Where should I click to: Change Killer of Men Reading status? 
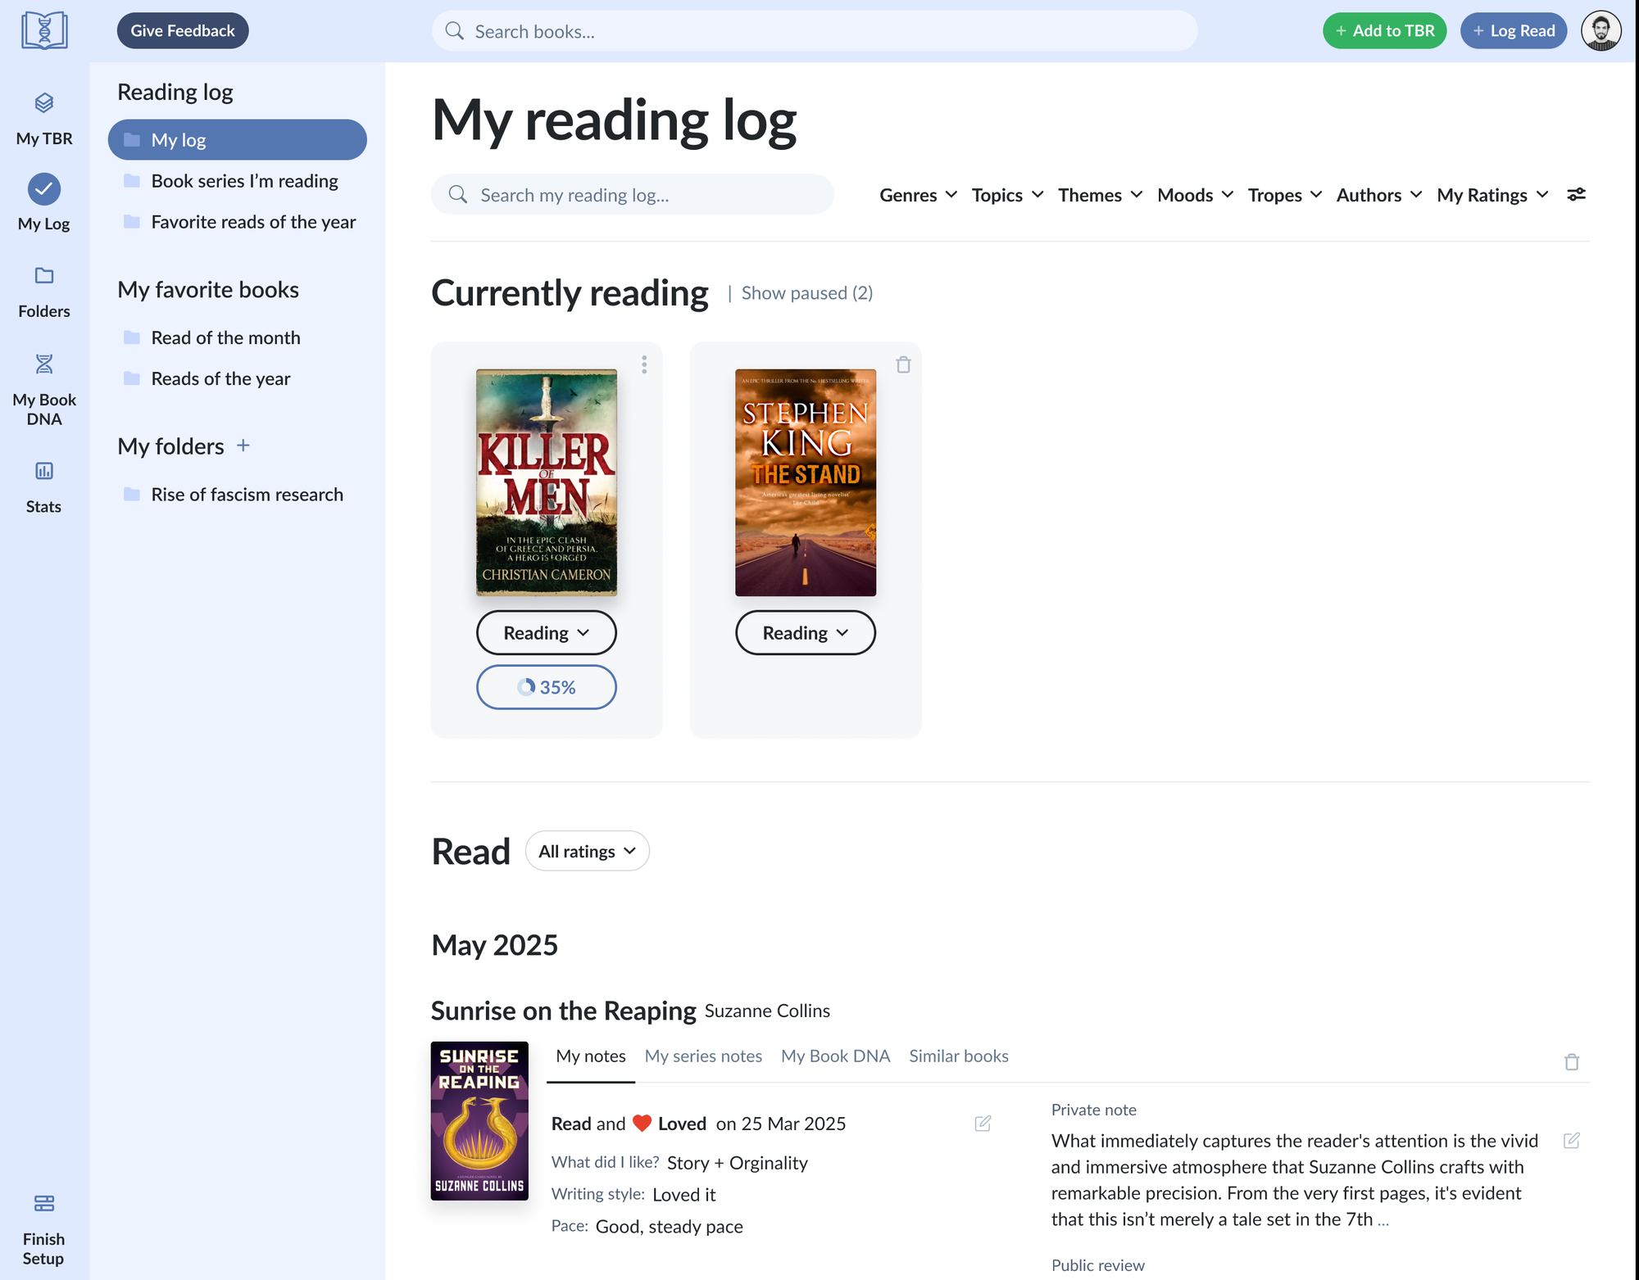tap(547, 632)
